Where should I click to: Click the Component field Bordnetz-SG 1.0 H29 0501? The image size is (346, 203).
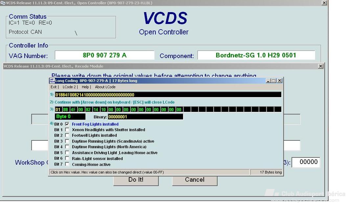coord(256,55)
